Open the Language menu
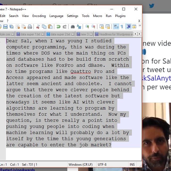Screen dimensions: 171x171 coord(56,16)
